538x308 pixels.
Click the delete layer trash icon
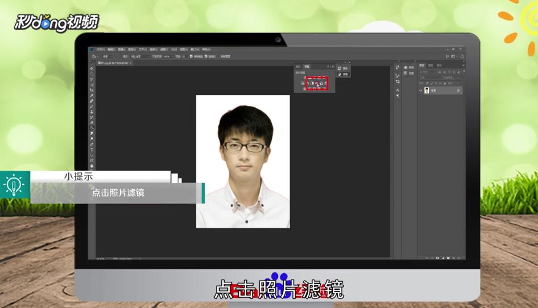tap(459, 258)
